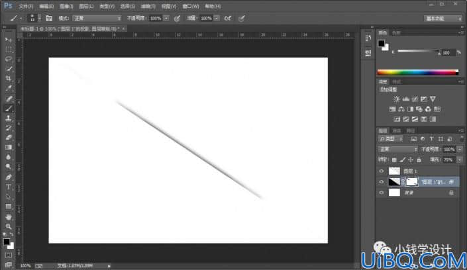Click the layer fill value field

448,160
